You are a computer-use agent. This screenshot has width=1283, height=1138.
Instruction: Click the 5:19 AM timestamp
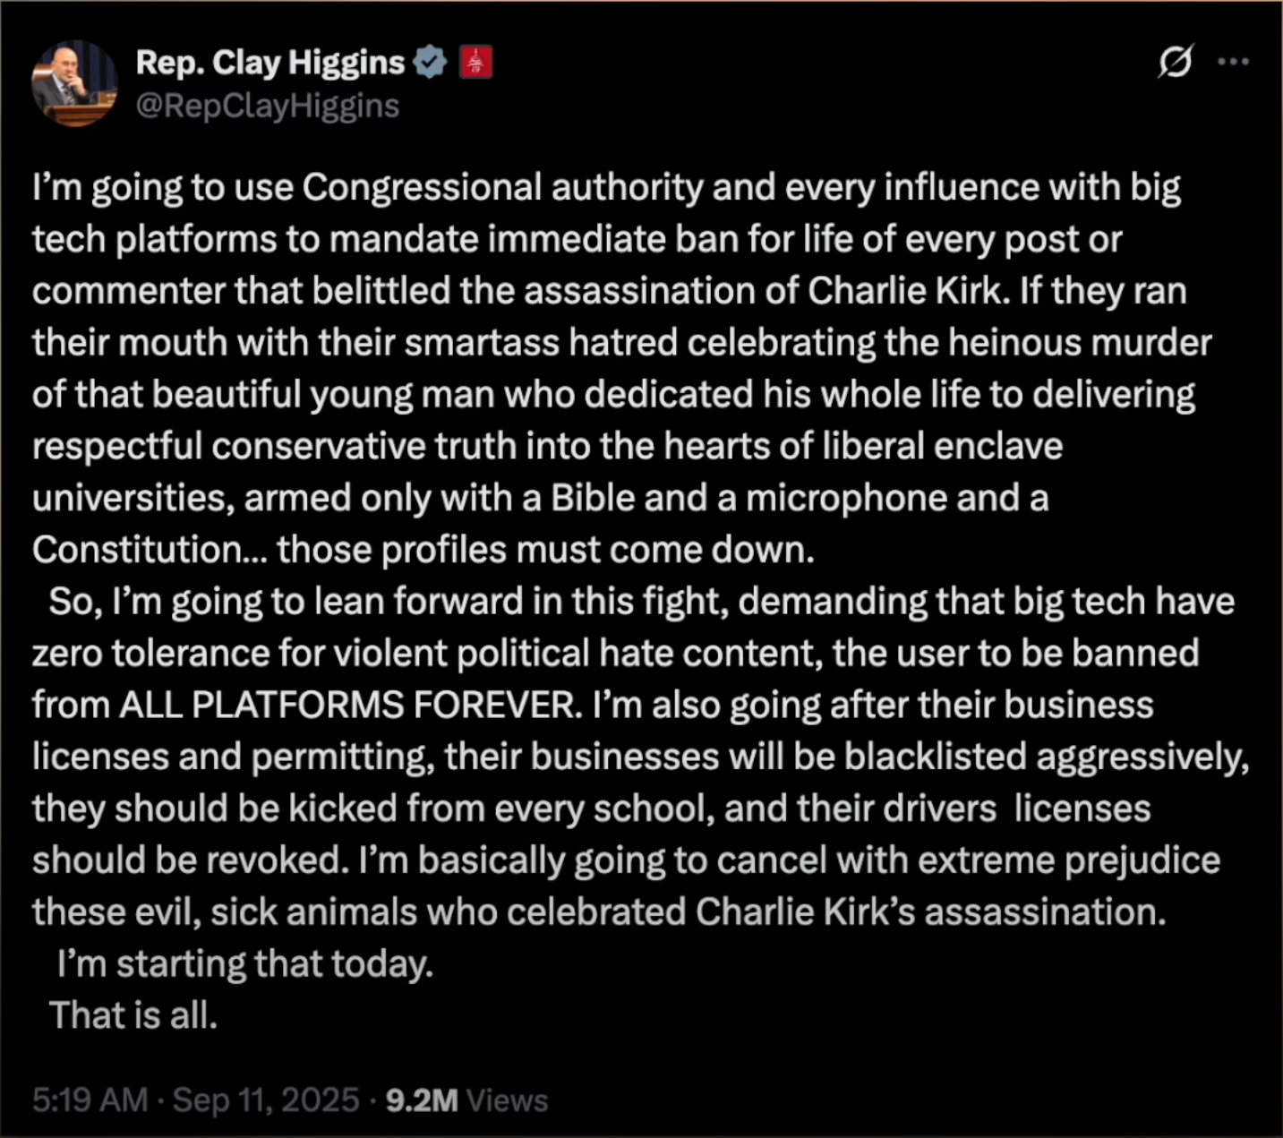(x=90, y=1099)
